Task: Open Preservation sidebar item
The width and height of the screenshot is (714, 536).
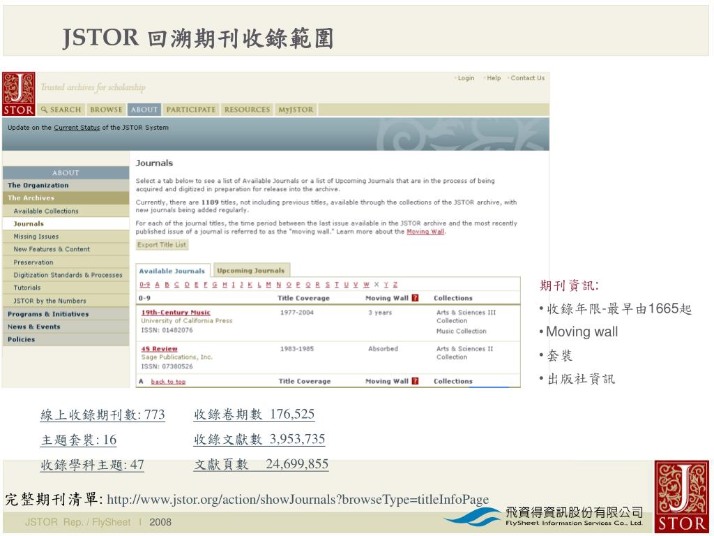Action: click(66, 262)
